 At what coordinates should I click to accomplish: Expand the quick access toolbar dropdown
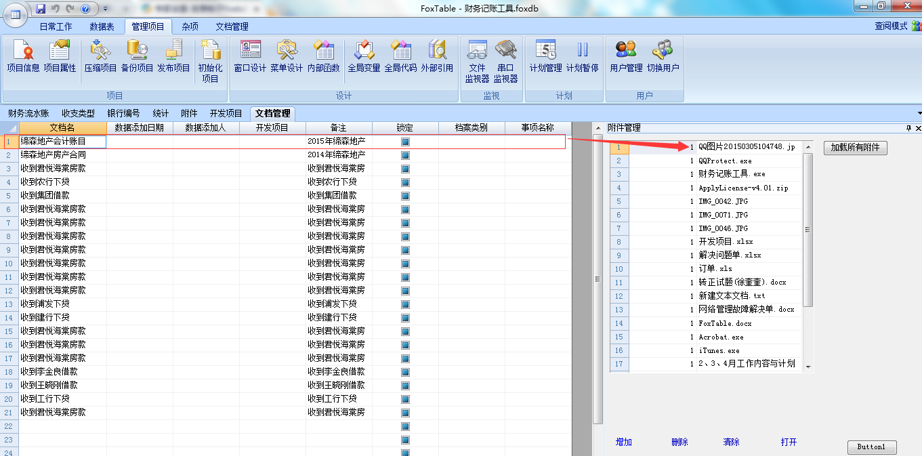(x=106, y=9)
